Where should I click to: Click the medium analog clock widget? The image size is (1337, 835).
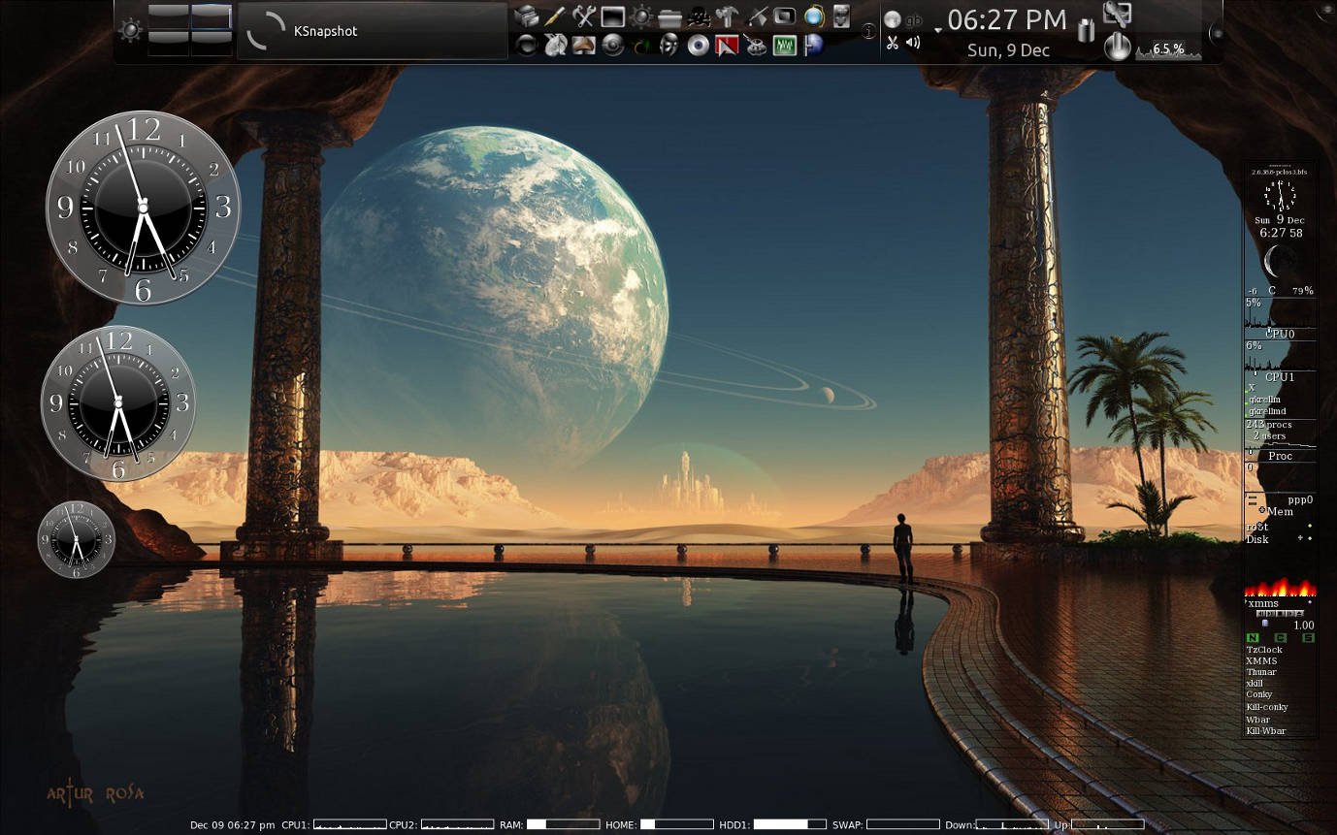click(x=118, y=403)
